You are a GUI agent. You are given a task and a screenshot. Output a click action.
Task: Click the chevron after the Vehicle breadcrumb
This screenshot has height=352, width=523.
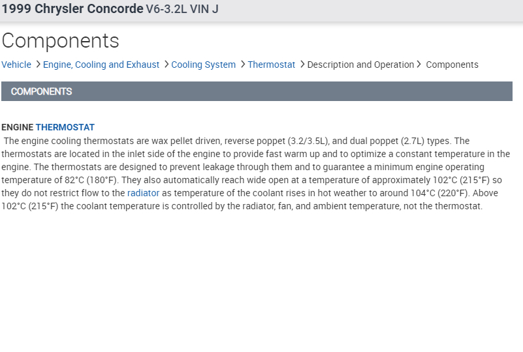(x=38, y=65)
